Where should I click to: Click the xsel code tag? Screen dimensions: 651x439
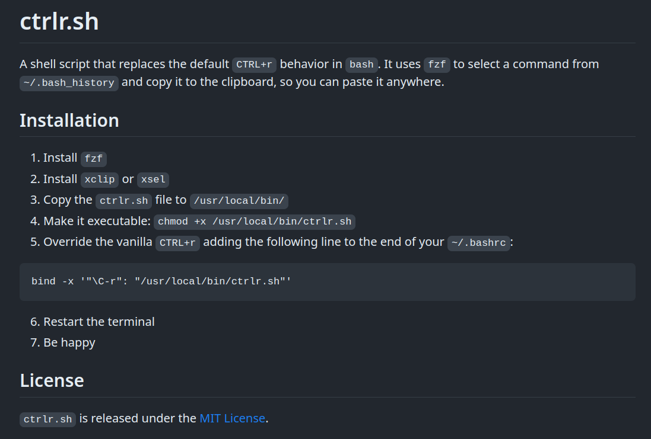[x=153, y=180]
